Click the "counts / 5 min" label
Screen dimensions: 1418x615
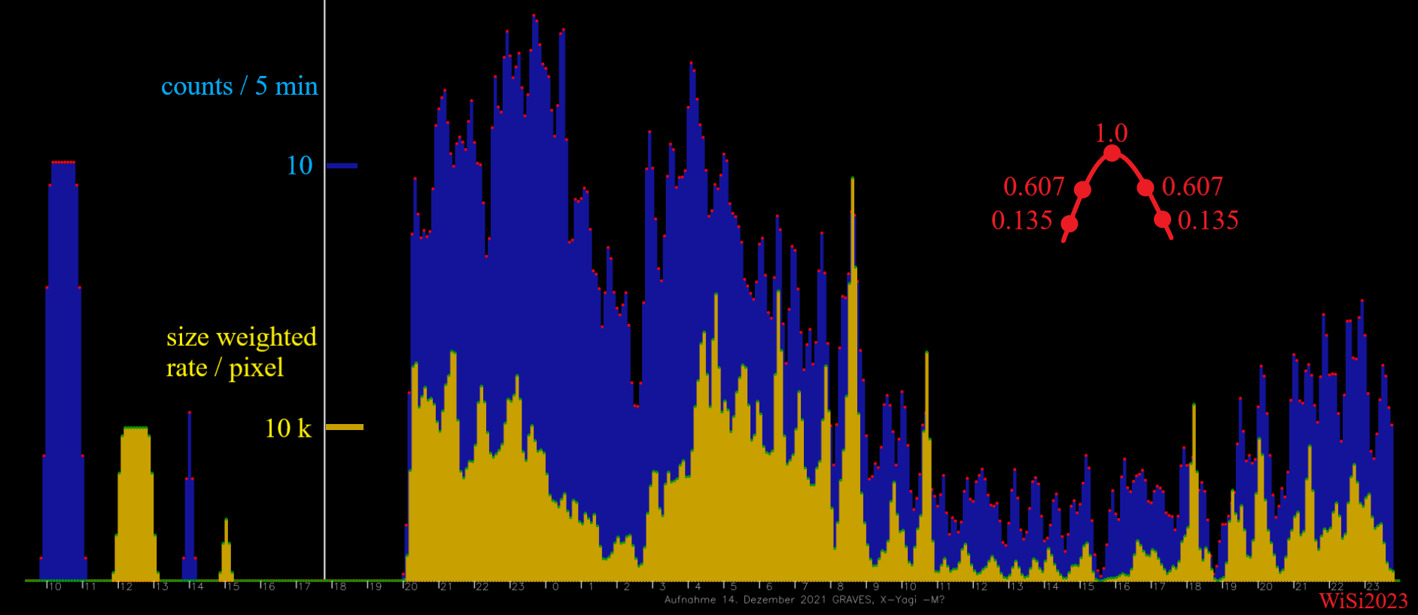click(239, 86)
